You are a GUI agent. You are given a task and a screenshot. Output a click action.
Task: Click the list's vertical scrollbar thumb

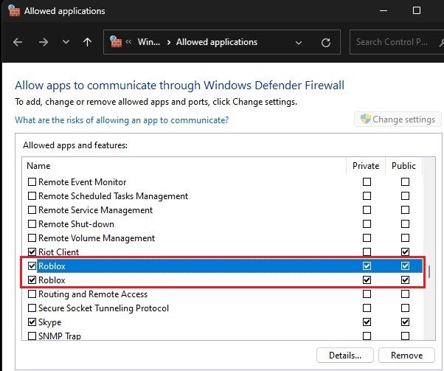429,271
